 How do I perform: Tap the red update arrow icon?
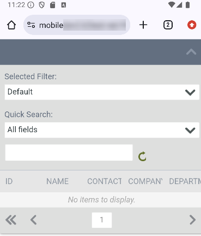coord(192,25)
